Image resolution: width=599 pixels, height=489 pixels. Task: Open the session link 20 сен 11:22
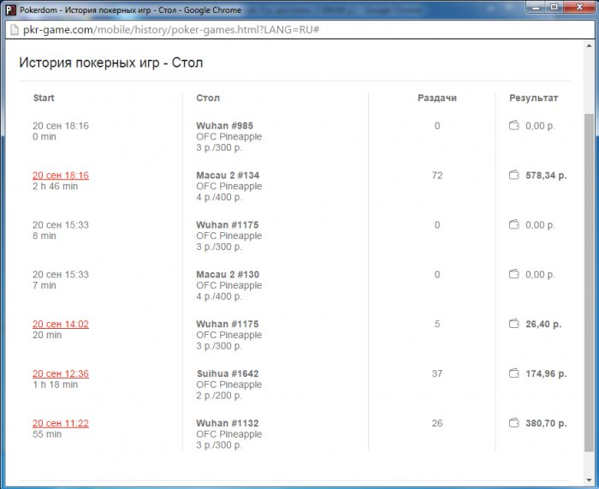click(61, 423)
